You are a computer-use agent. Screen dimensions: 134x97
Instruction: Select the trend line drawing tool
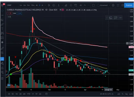click(2, 15)
